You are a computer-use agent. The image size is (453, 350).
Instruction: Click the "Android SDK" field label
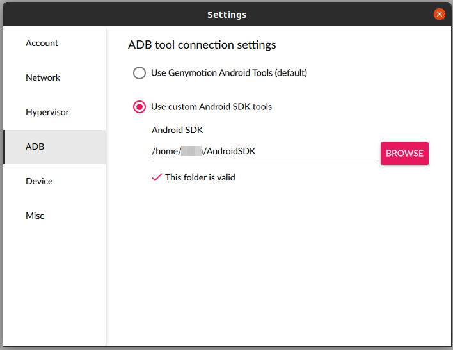click(177, 130)
